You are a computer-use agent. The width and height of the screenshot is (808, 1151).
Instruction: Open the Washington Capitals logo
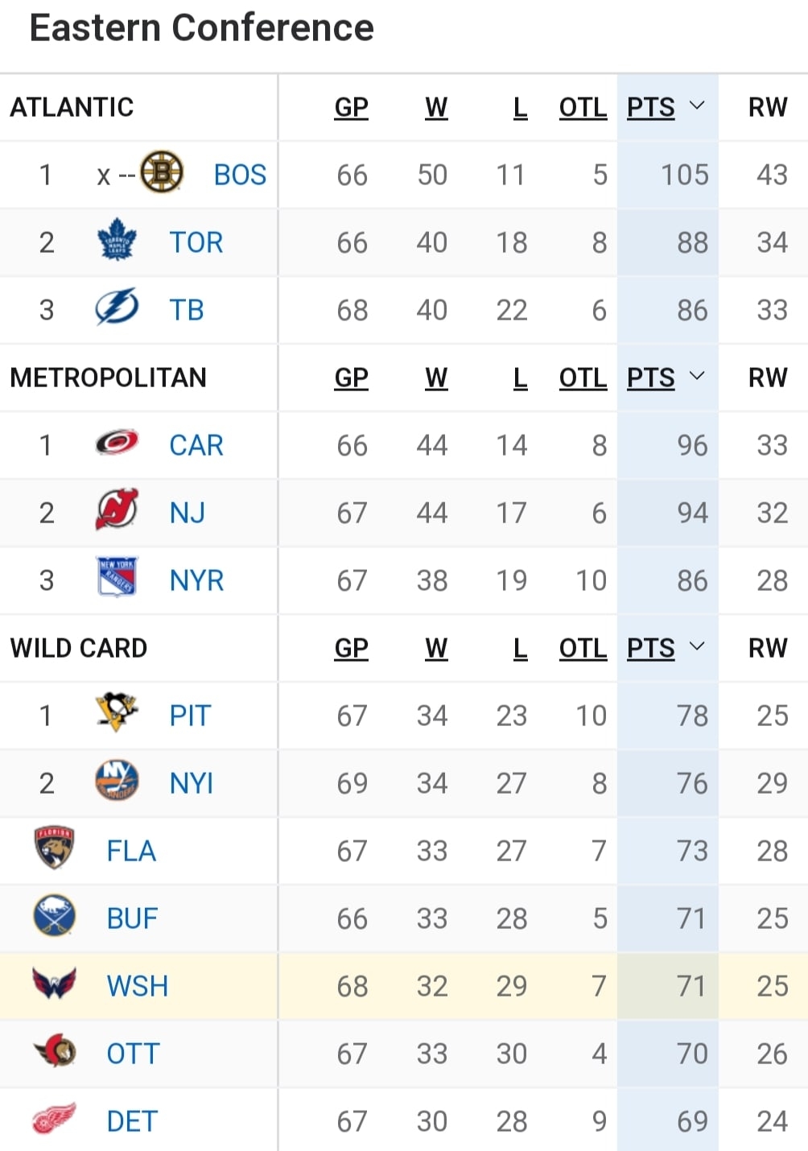(54, 984)
